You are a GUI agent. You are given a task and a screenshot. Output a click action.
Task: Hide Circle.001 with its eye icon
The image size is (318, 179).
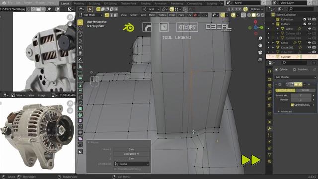(309, 47)
